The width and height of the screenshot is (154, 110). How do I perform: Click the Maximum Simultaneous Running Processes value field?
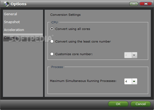coord(128,81)
